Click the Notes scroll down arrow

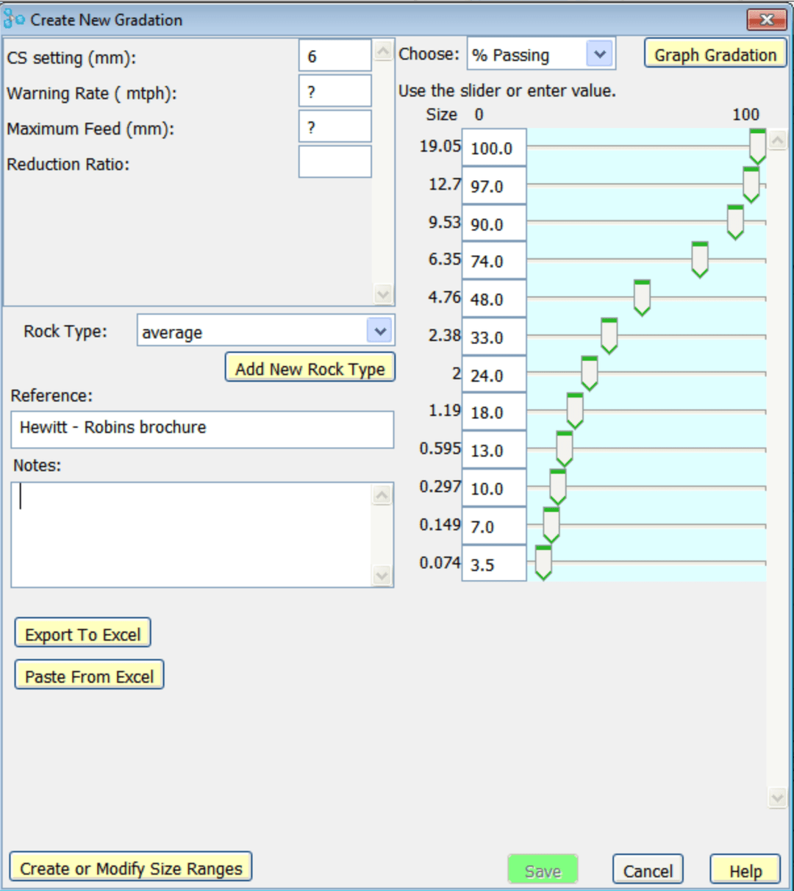pos(382,575)
